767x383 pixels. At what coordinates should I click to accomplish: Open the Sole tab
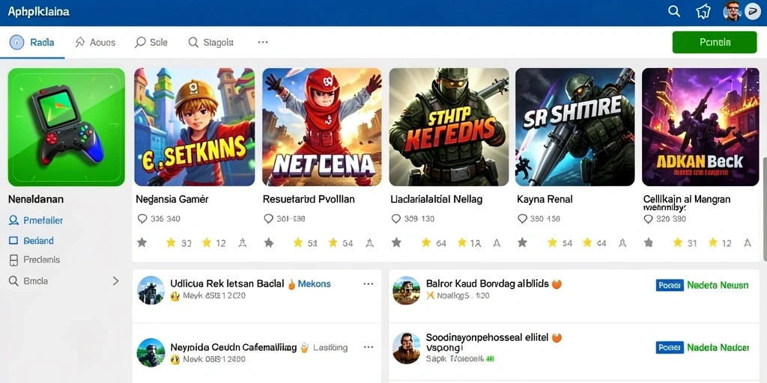151,43
